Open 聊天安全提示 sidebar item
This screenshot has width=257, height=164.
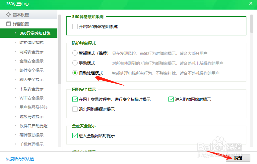[29, 80]
